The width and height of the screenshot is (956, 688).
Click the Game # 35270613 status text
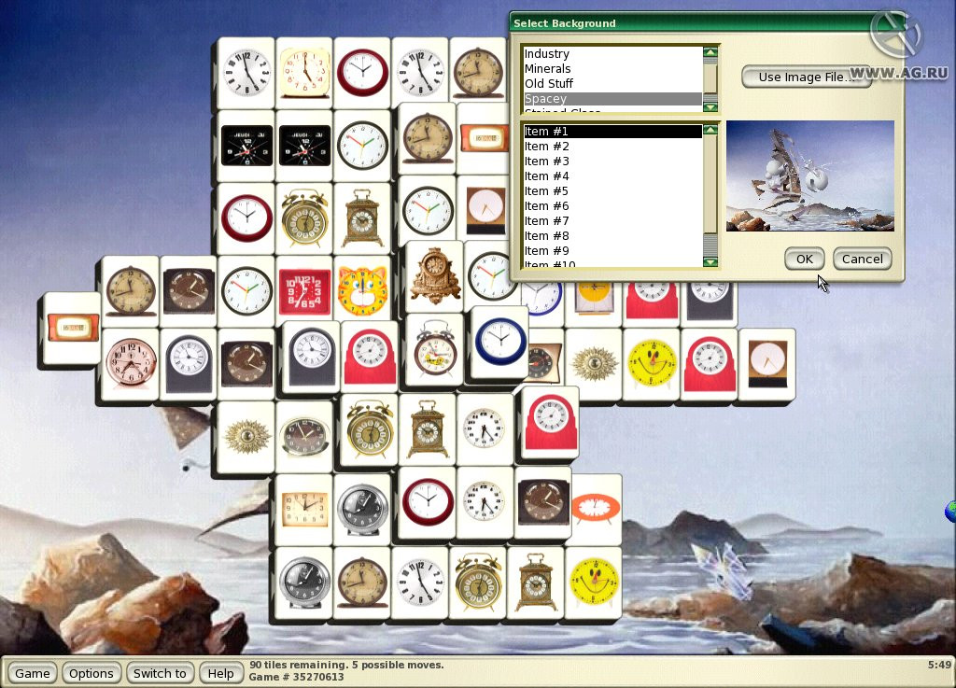pos(296,677)
